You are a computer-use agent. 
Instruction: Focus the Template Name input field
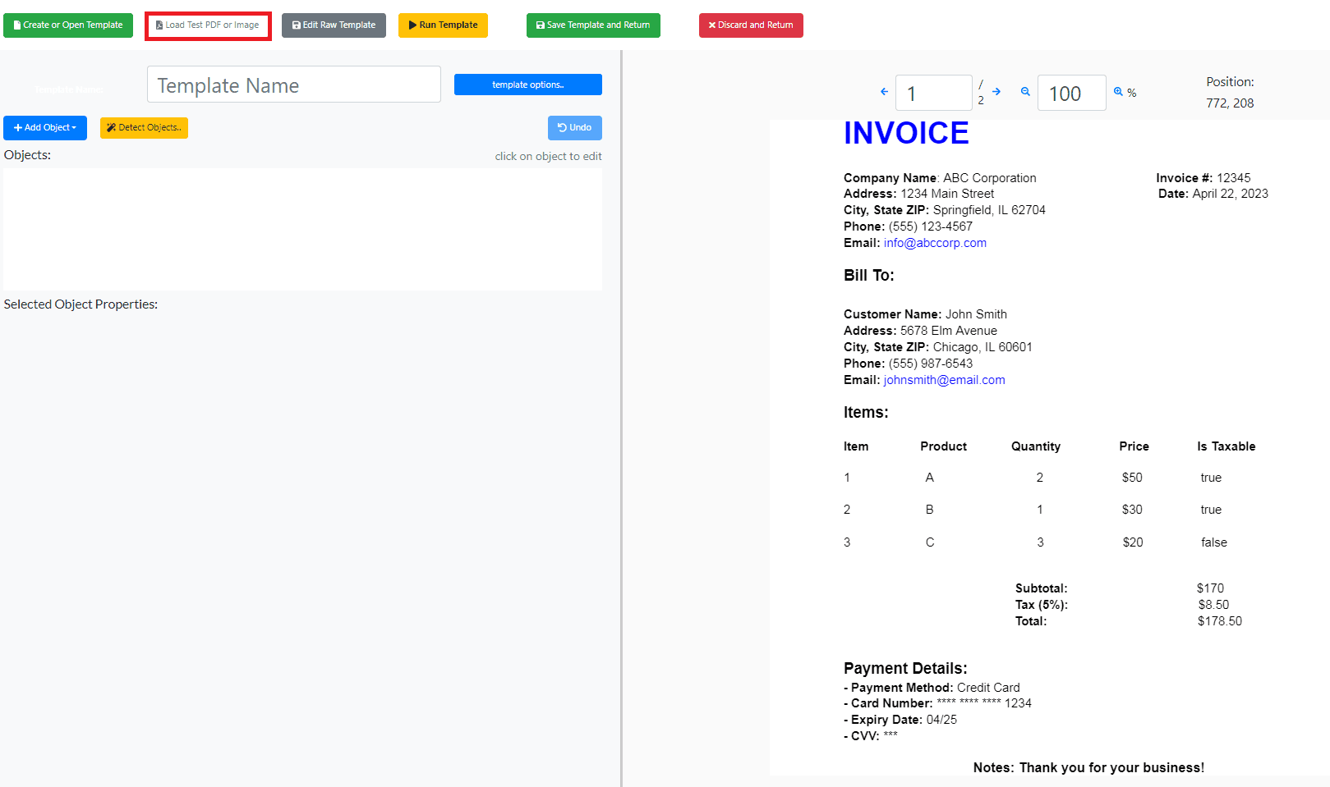point(293,85)
